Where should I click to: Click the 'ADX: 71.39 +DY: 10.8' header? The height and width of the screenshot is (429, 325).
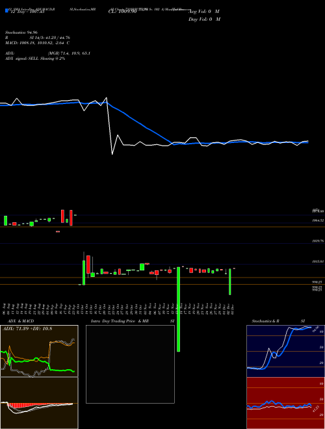point(27,329)
